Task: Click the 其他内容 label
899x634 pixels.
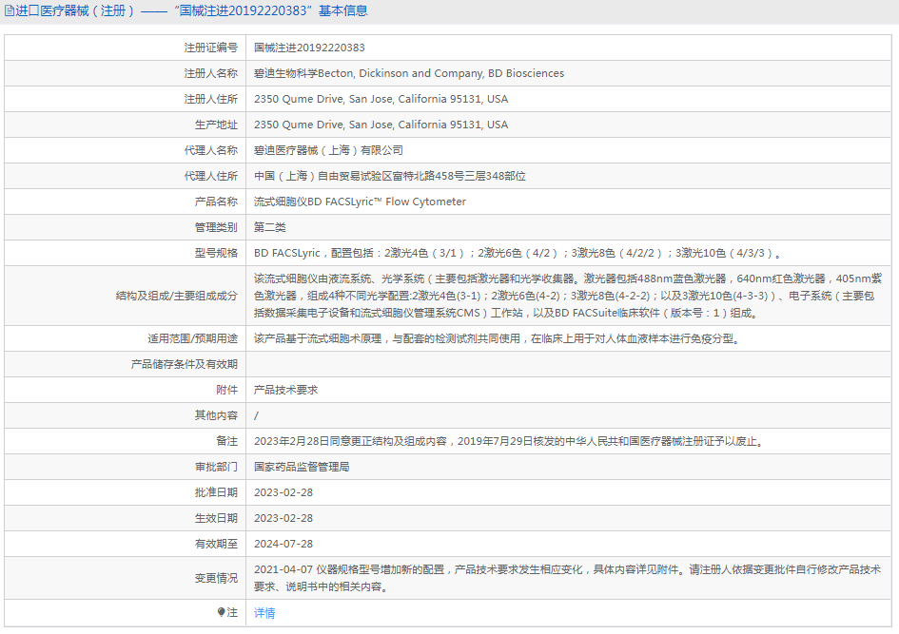Action: pos(216,415)
